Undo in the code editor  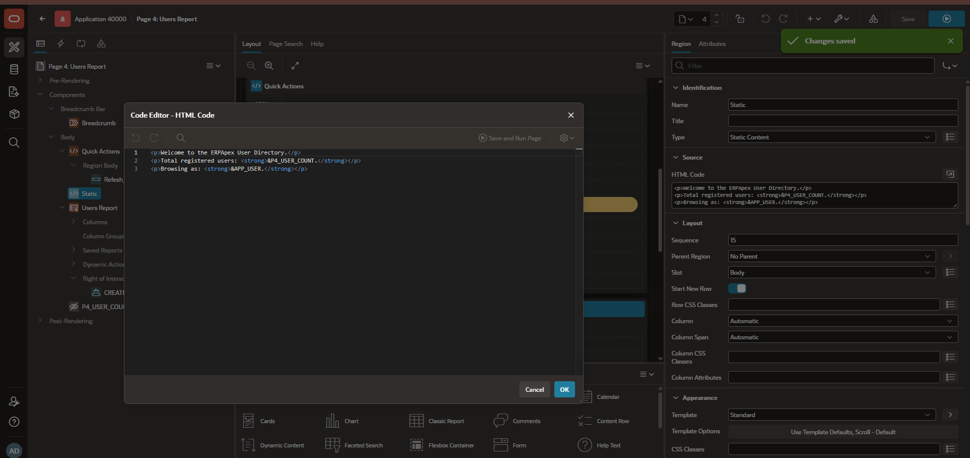(x=136, y=138)
